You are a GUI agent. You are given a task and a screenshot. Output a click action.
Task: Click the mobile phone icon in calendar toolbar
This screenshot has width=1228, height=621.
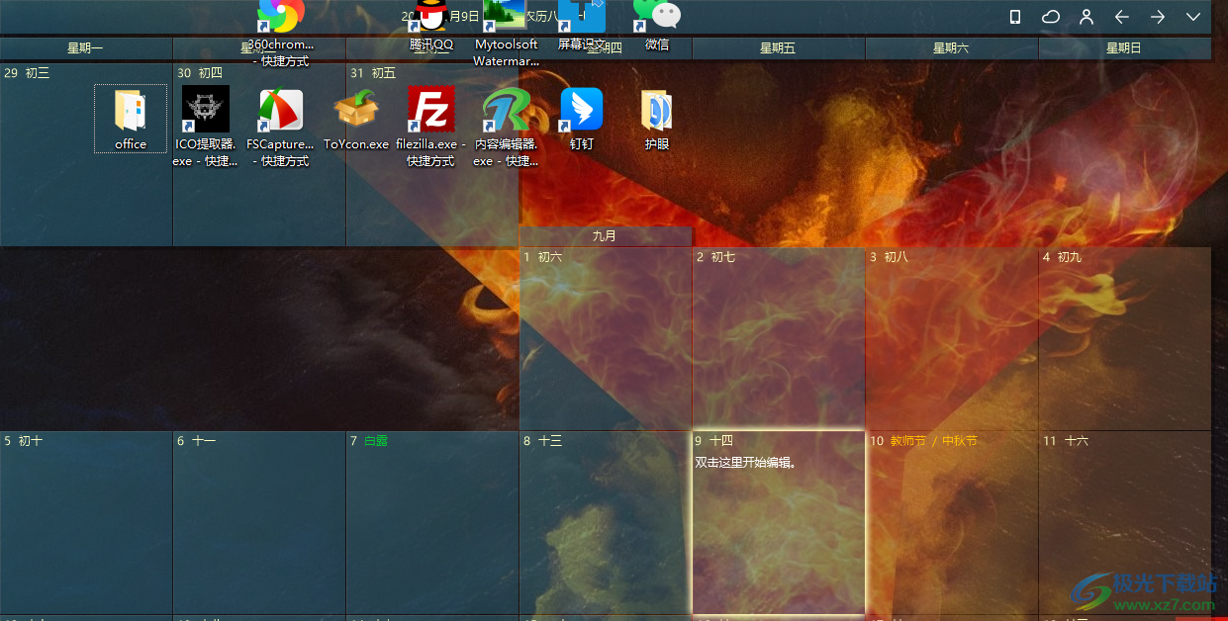[1014, 17]
